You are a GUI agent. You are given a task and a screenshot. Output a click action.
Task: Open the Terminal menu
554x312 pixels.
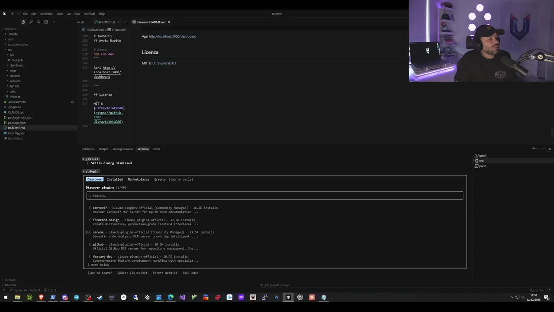pos(89,13)
